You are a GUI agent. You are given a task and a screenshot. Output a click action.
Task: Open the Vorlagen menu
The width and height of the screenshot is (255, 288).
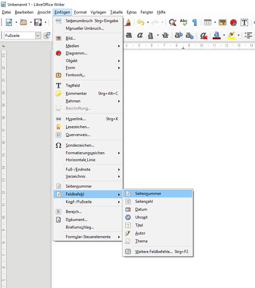(98, 12)
